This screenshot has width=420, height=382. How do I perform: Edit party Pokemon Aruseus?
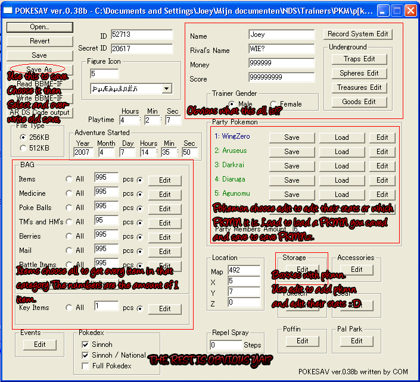point(382,152)
